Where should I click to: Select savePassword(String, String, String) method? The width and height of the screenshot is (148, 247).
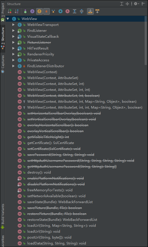(61, 155)
